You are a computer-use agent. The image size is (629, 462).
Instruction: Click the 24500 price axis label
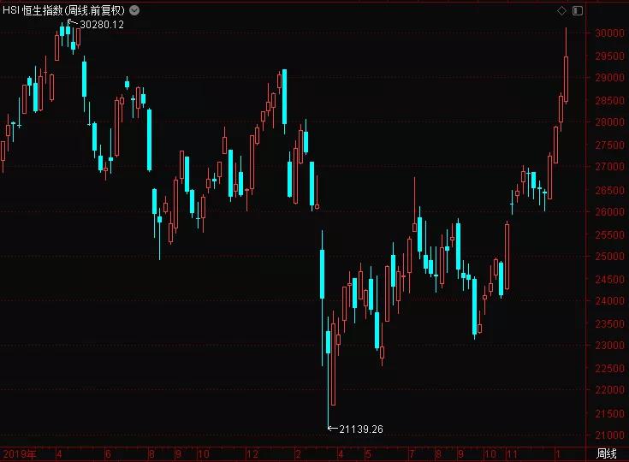coord(609,279)
